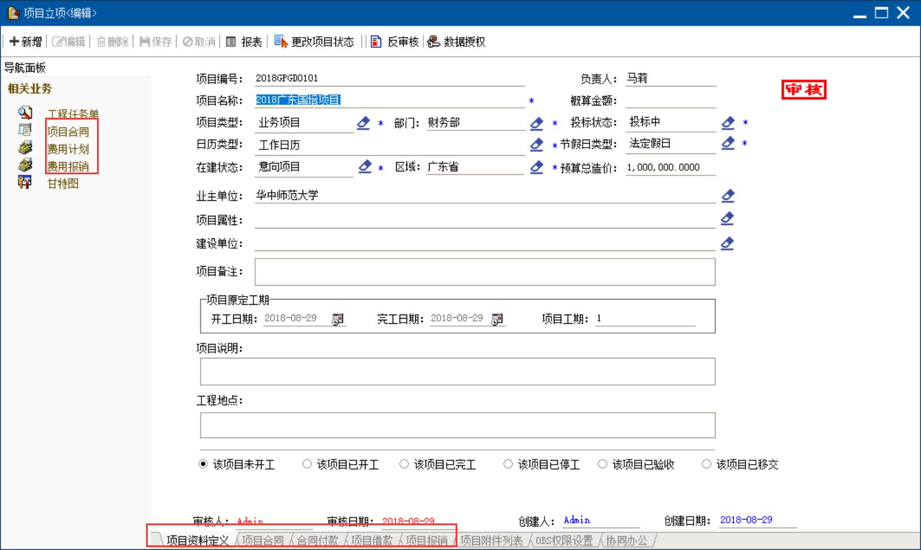Open the 费用计划 link in 相关业务

68,149
